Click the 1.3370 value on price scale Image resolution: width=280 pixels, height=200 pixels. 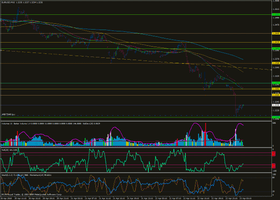click(276, 59)
